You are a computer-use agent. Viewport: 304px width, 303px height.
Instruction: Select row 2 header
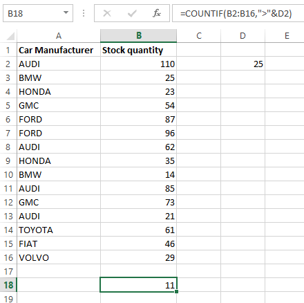click(x=8, y=64)
